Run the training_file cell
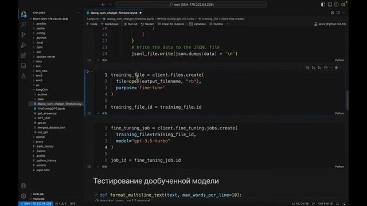 (88, 72)
